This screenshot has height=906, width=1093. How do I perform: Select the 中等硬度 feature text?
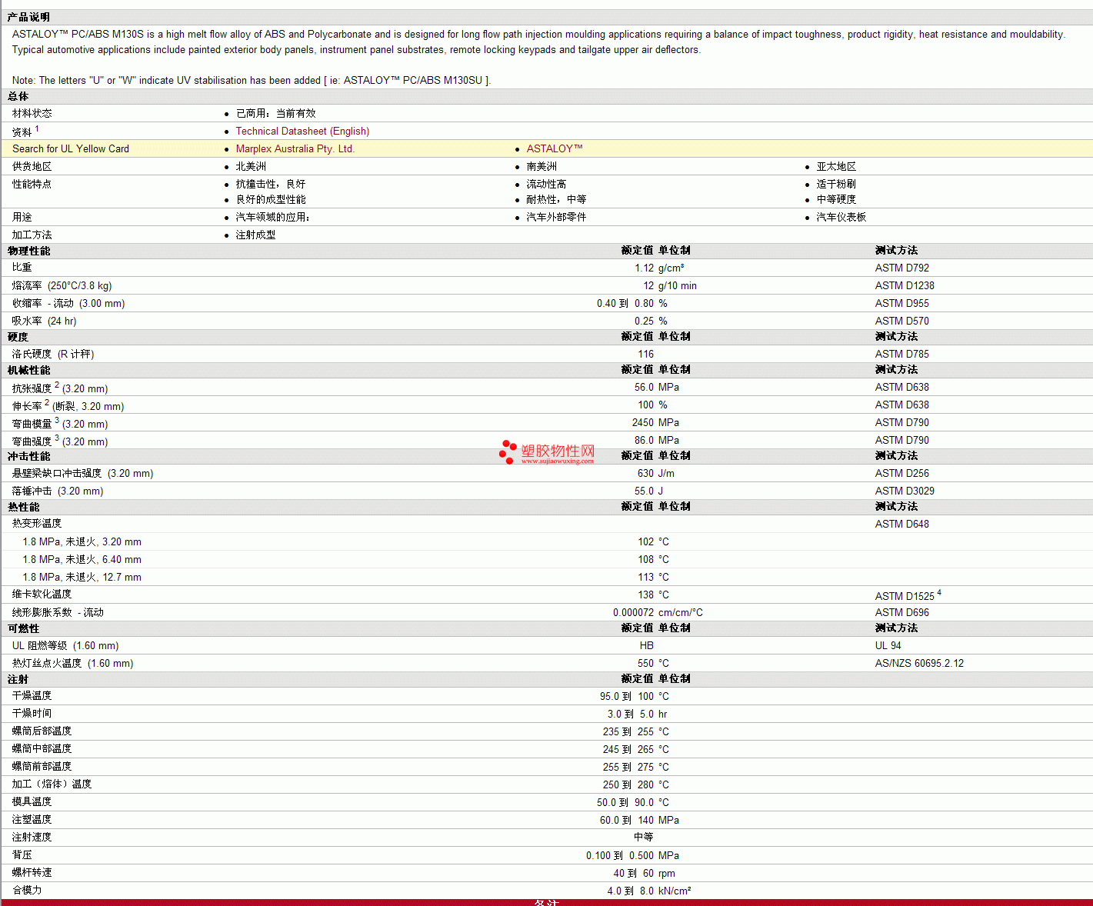[x=836, y=200]
